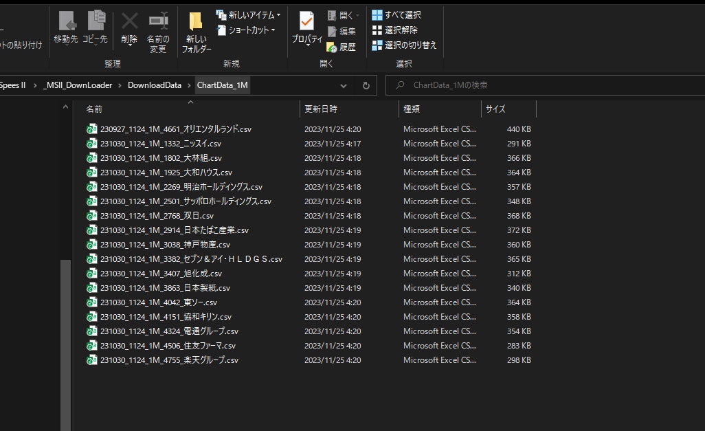Click the 312 KB size cell
This screenshot has width=705, height=431.
point(519,274)
